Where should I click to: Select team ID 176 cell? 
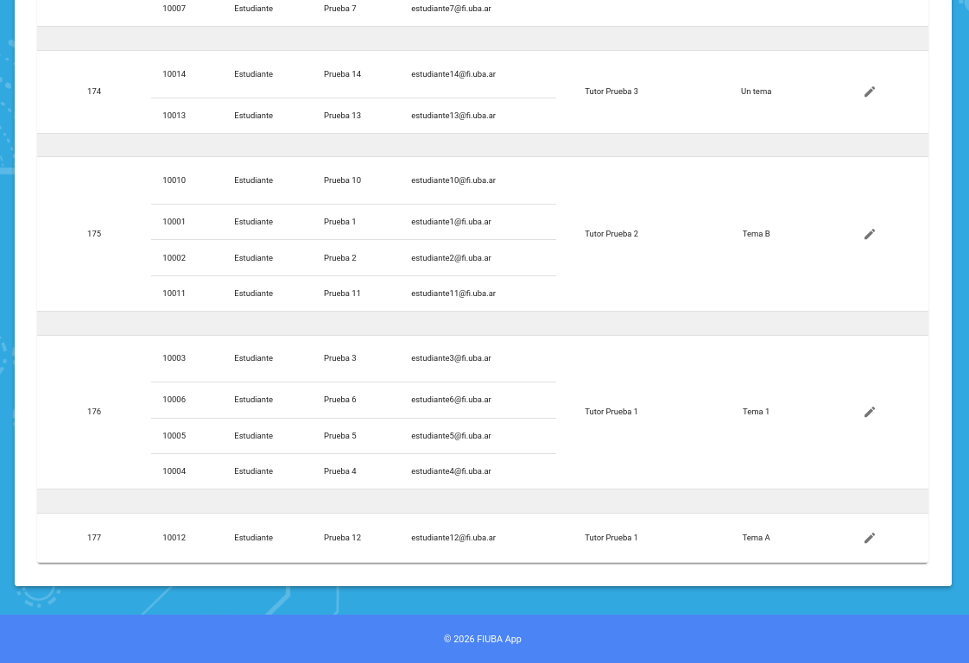point(94,412)
